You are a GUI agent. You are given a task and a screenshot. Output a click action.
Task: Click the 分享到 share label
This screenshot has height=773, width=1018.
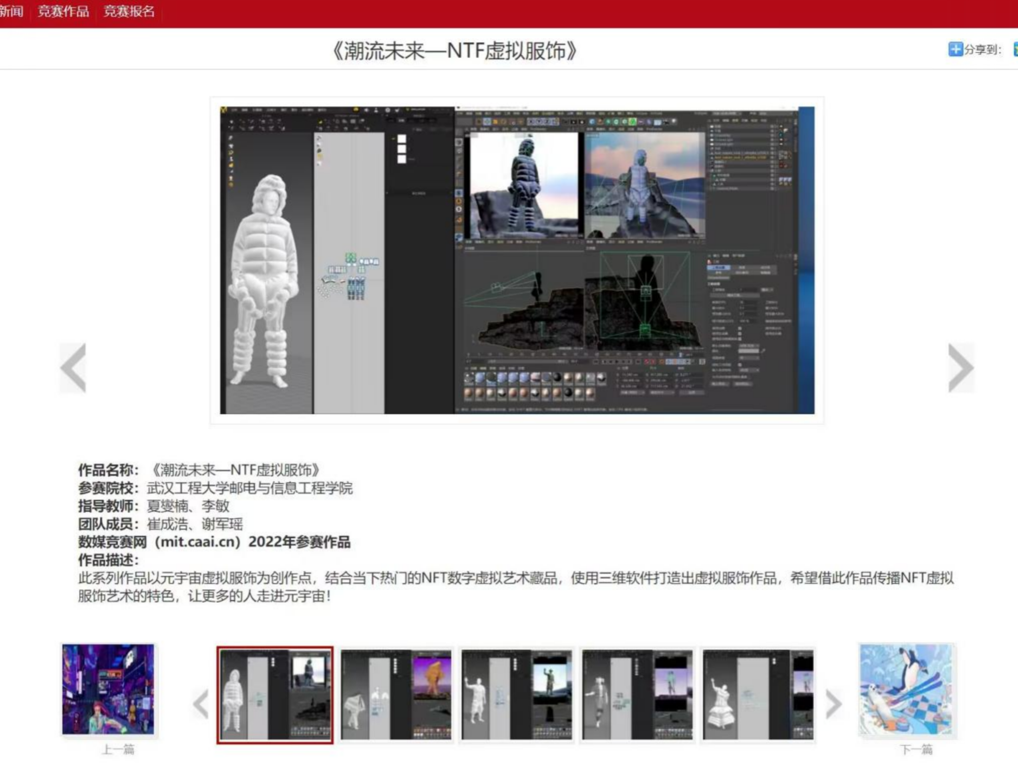click(x=983, y=50)
